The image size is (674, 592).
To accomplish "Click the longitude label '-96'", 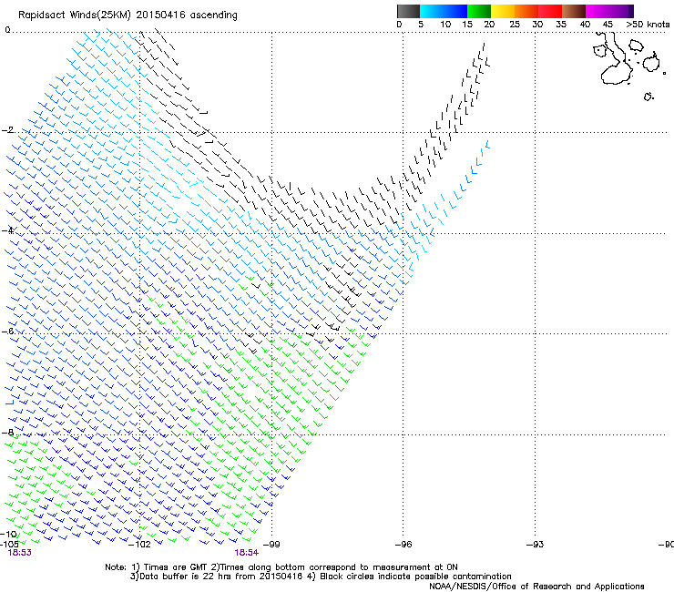I will 403,545.
